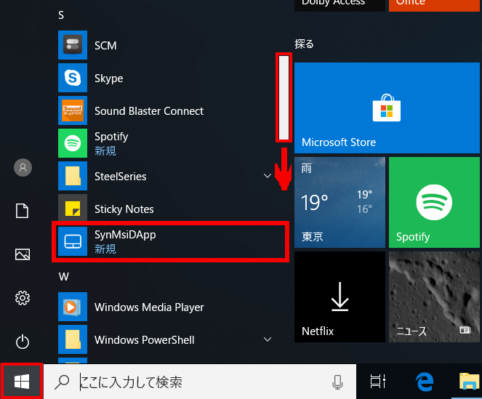The height and width of the screenshot is (399, 482).
Task: Open the SynMsiDApp touchpad icon
Action: tap(73, 241)
